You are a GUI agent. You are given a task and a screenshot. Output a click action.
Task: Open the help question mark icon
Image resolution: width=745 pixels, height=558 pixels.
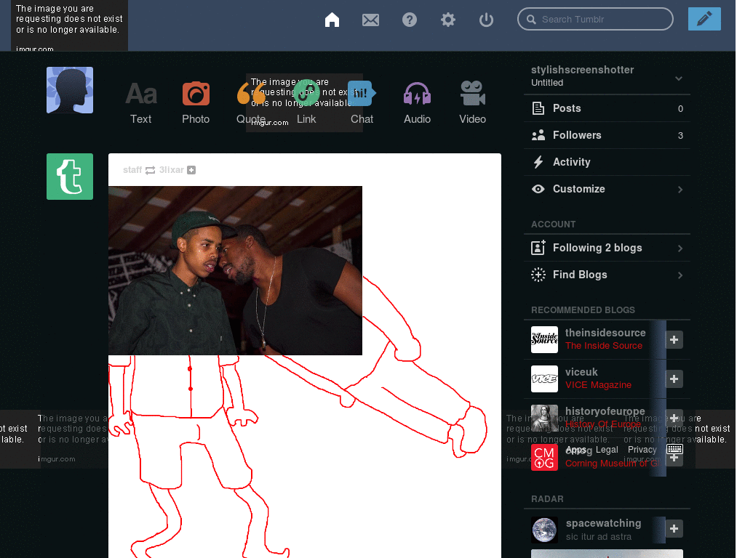pyautogui.click(x=409, y=20)
